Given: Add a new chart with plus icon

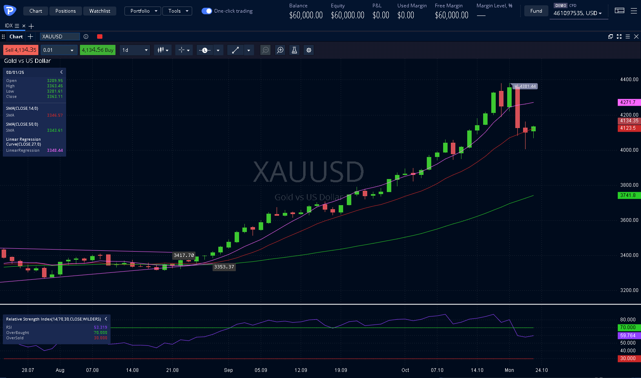Looking at the screenshot, I should [x=30, y=37].
